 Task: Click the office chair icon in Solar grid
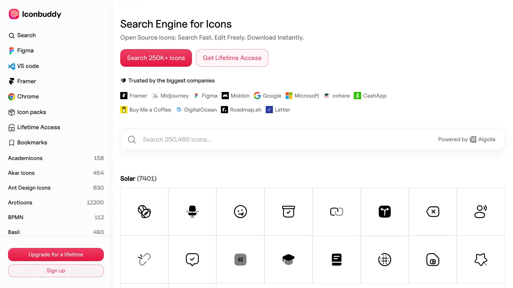[x=192, y=212]
